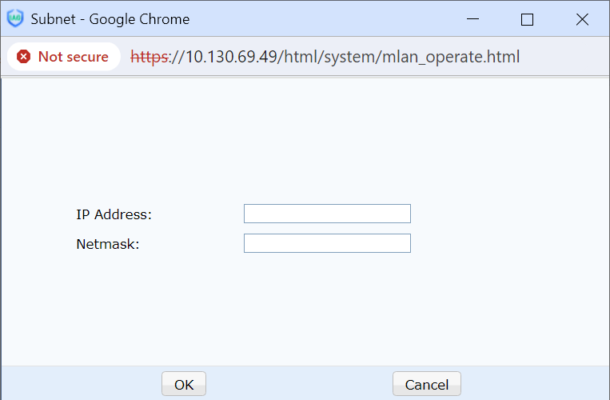Click the Not secure label text
The image size is (610, 400).
tap(73, 57)
